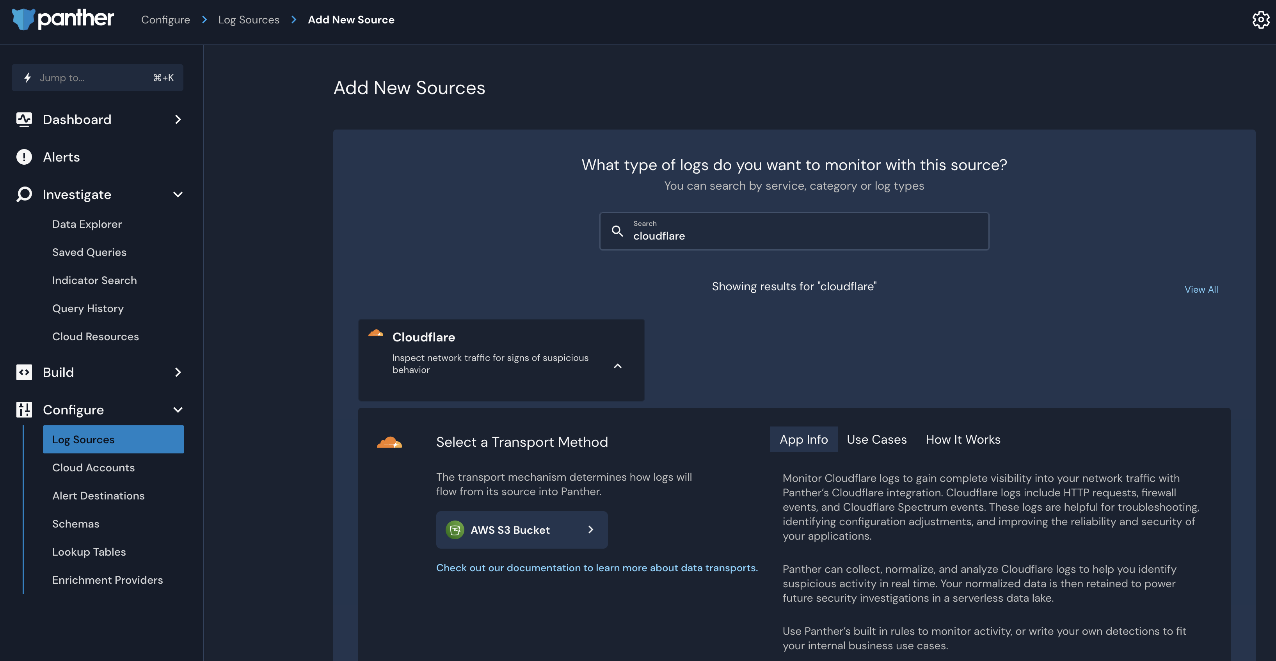
Task: Click the Jump to search field
Action: pos(98,78)
